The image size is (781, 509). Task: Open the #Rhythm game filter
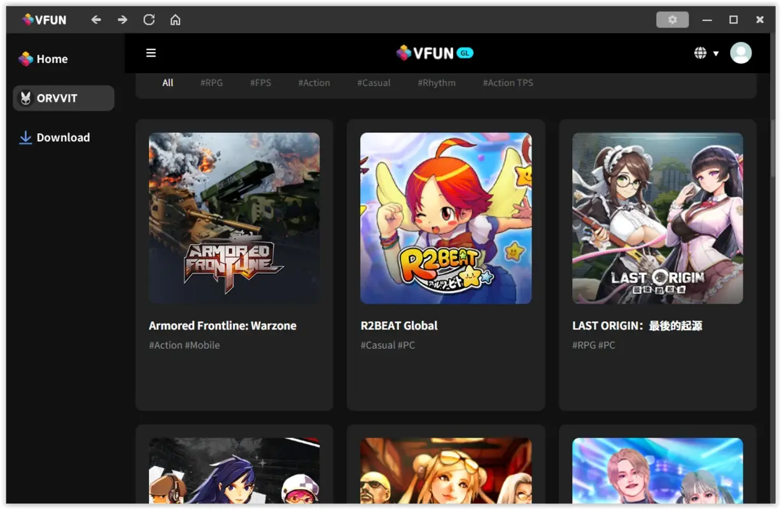pyautogui.click(x=437, y=82)
